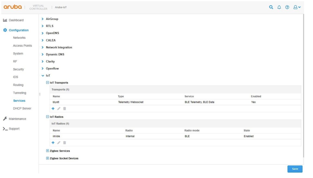Open the Maintenance menu
Image resolution: width=313 pixels, height=178 pixels.
click(x=17, y=119)
